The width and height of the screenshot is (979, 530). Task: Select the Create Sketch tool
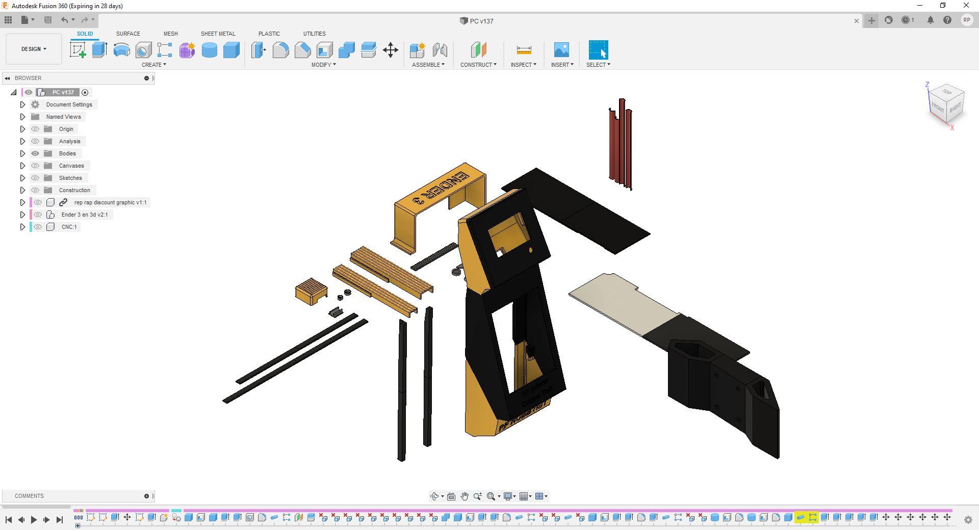coord(78,50)
